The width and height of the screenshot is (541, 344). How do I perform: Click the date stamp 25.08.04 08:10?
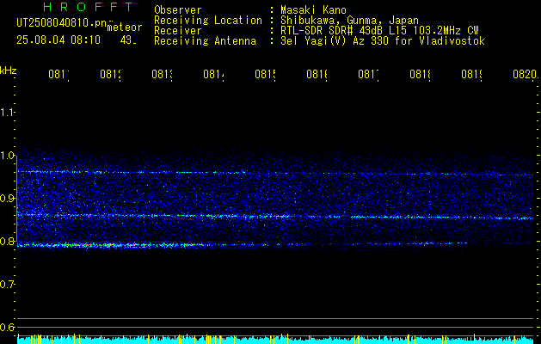58,40
